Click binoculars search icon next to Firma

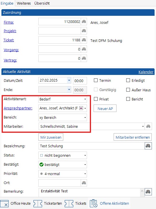point(84,22)
